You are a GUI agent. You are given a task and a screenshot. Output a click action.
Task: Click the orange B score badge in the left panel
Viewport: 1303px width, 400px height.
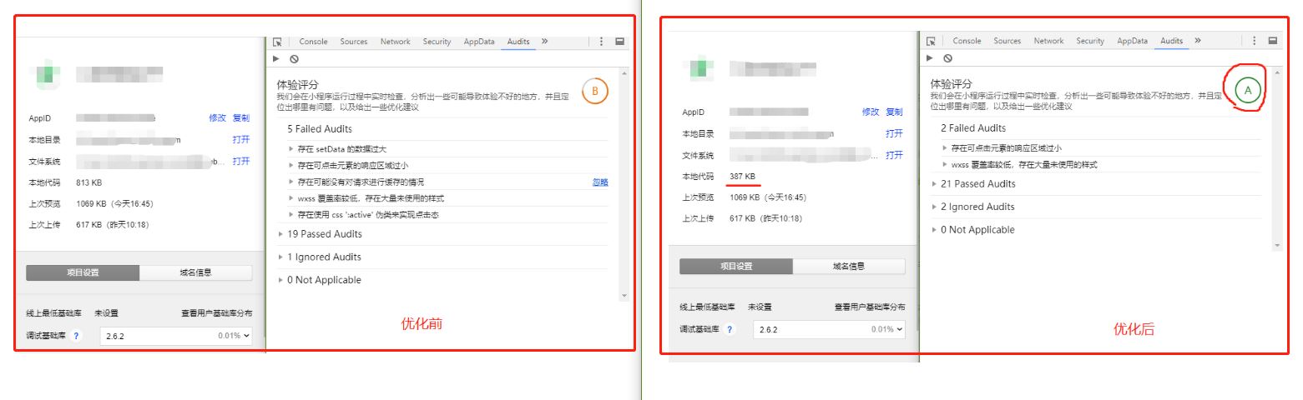click(x=594, y=91)
